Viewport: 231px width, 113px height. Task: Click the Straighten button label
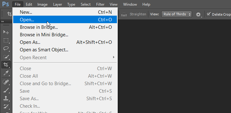point(138,14)
